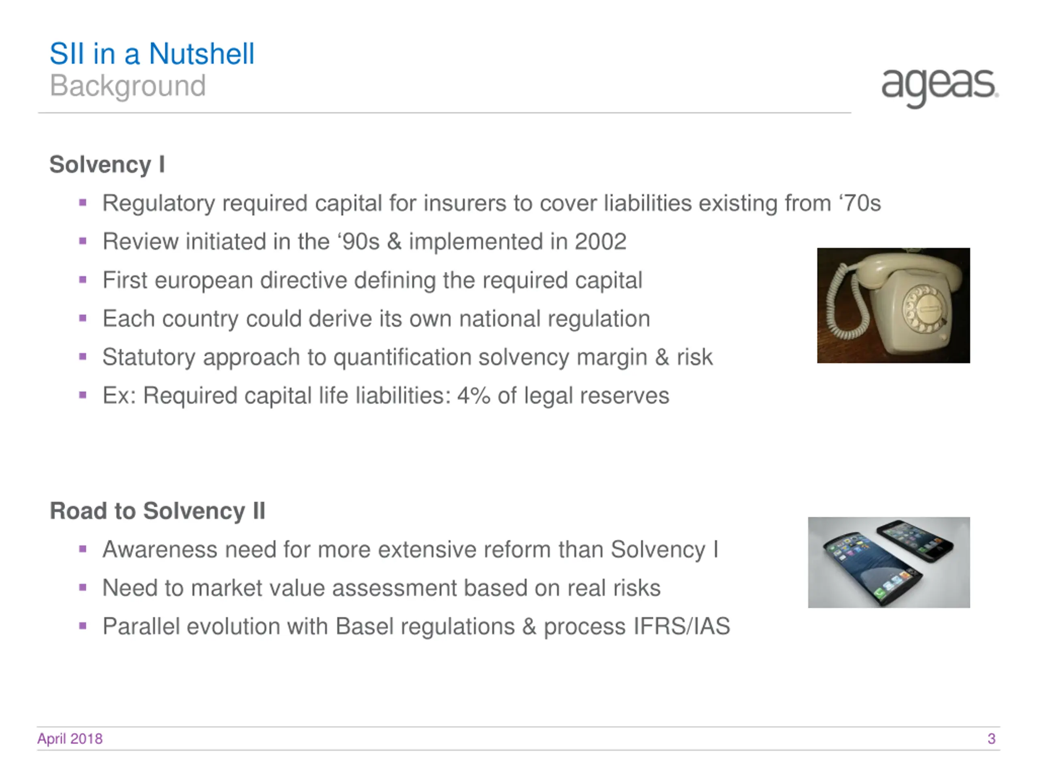Click the 'April 2018' footer date
The image size is (1037, 777).
tap(70, 739)
